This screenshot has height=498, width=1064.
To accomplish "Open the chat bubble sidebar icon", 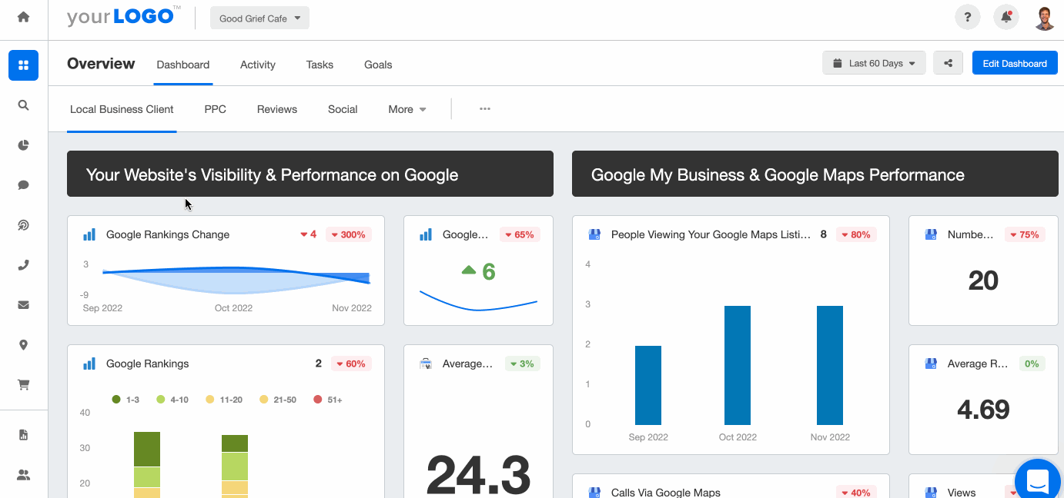I will point(23,185).
